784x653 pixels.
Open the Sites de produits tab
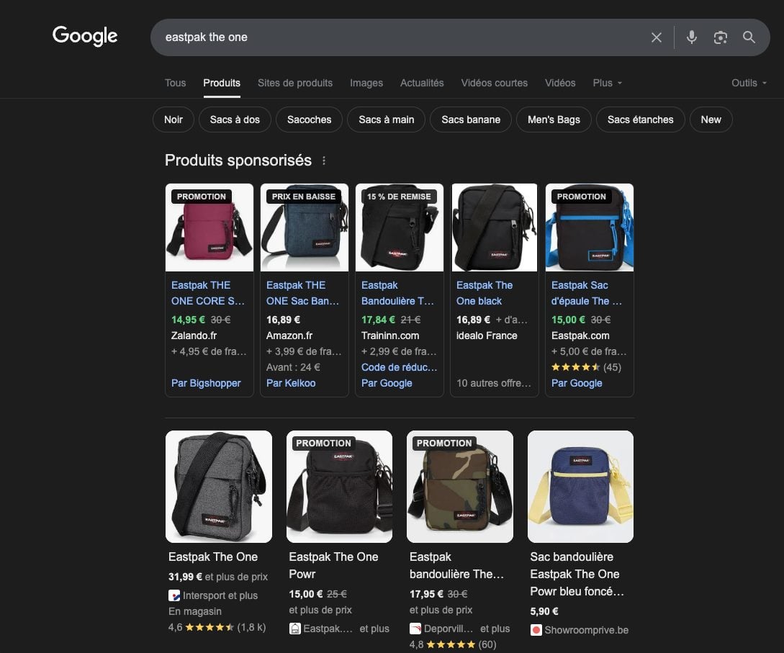295,83
